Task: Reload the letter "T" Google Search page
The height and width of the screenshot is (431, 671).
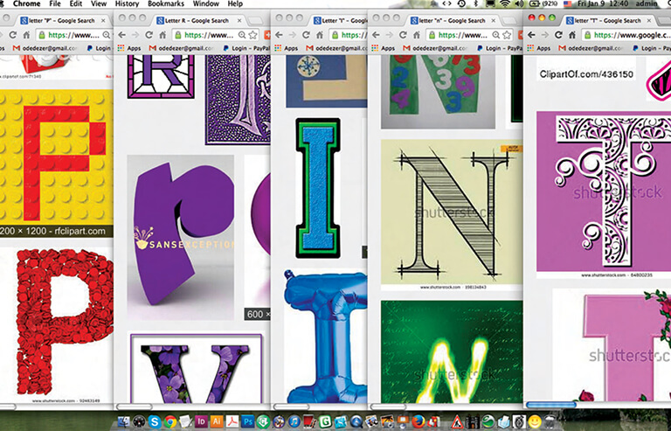Action: pos(558,35)
